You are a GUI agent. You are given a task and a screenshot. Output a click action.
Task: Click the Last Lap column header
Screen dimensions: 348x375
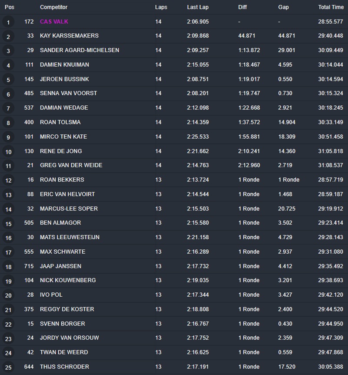point(198,7)
